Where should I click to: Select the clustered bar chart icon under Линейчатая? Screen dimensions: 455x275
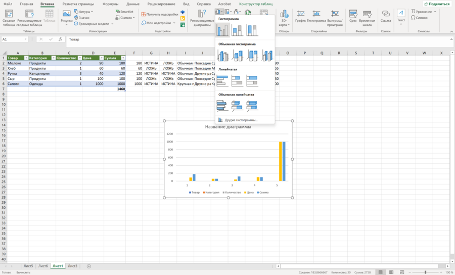click(x=222, y=81)
